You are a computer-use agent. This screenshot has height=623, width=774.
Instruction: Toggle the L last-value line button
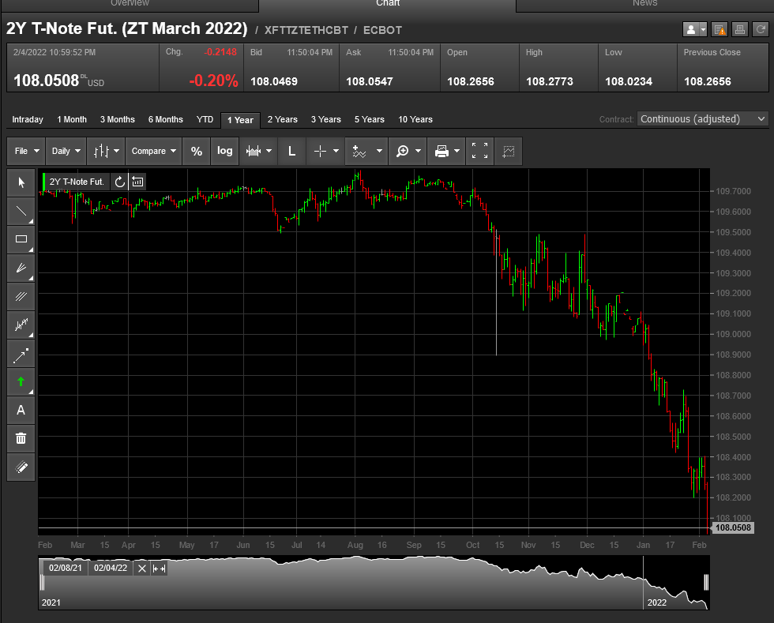coord(291,151)
